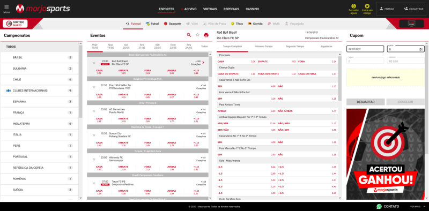
Task: Open the VIRTUAIS menu
Action: click(x=210, y=9)
